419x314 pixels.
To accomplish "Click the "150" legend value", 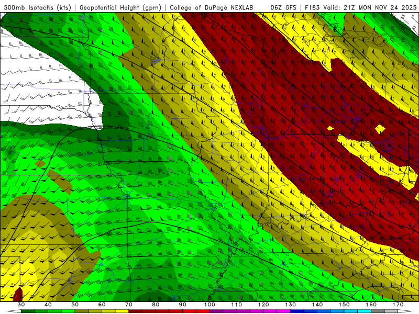I will tap(344, 305).
